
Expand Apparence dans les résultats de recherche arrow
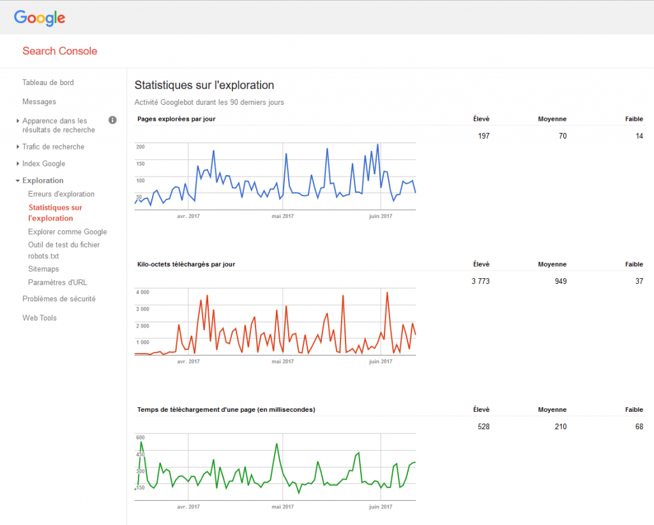[17, 121]
